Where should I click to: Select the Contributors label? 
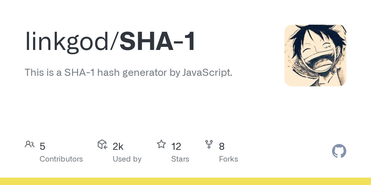[61, 159]
